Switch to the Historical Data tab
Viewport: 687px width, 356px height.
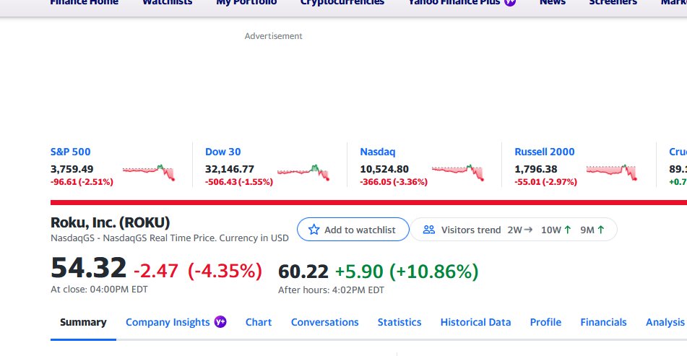tap(475, 322)
